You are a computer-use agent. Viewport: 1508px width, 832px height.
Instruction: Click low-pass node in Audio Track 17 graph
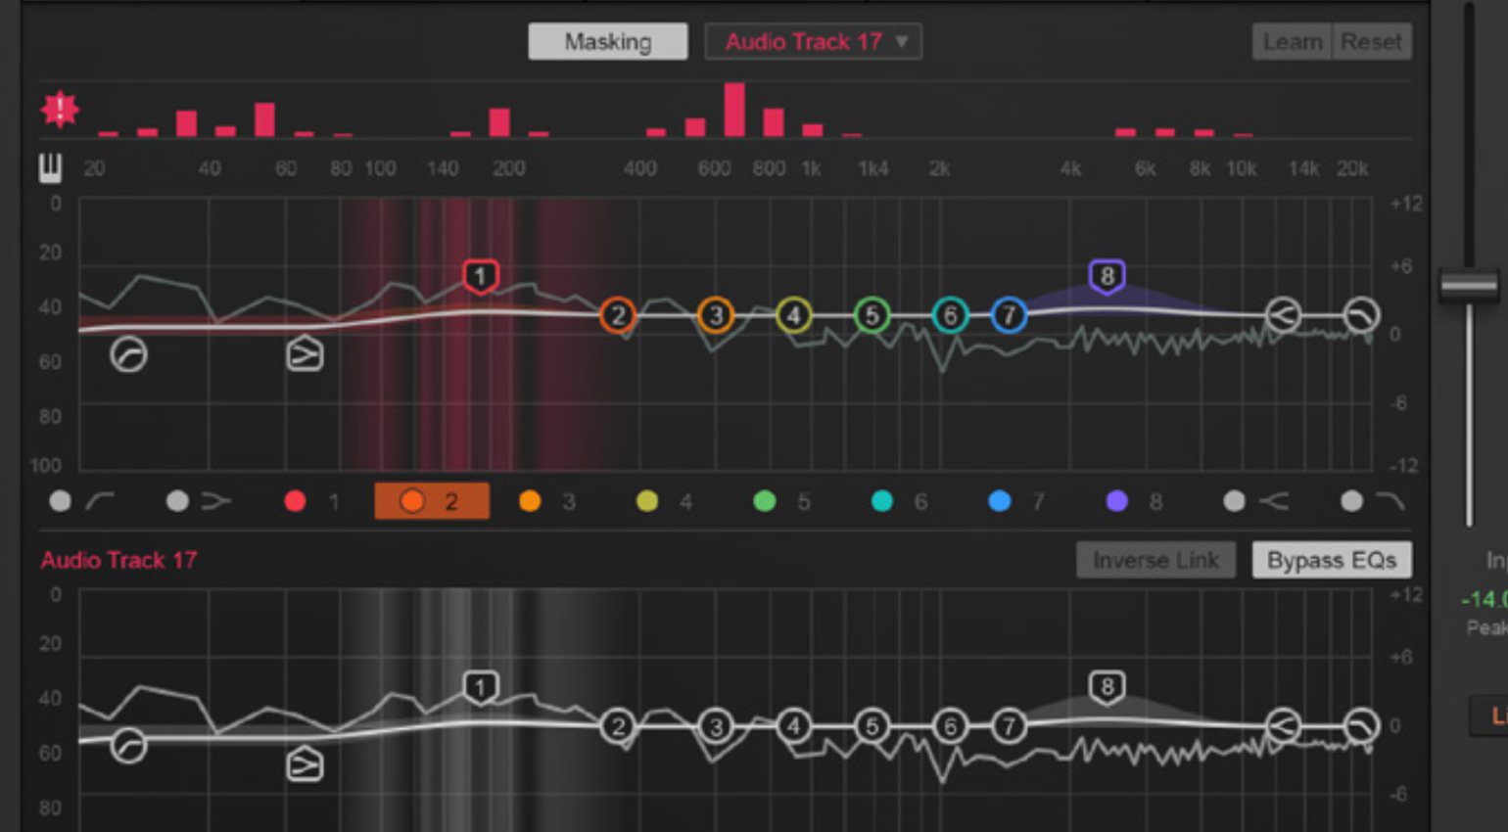point(1360,726)
